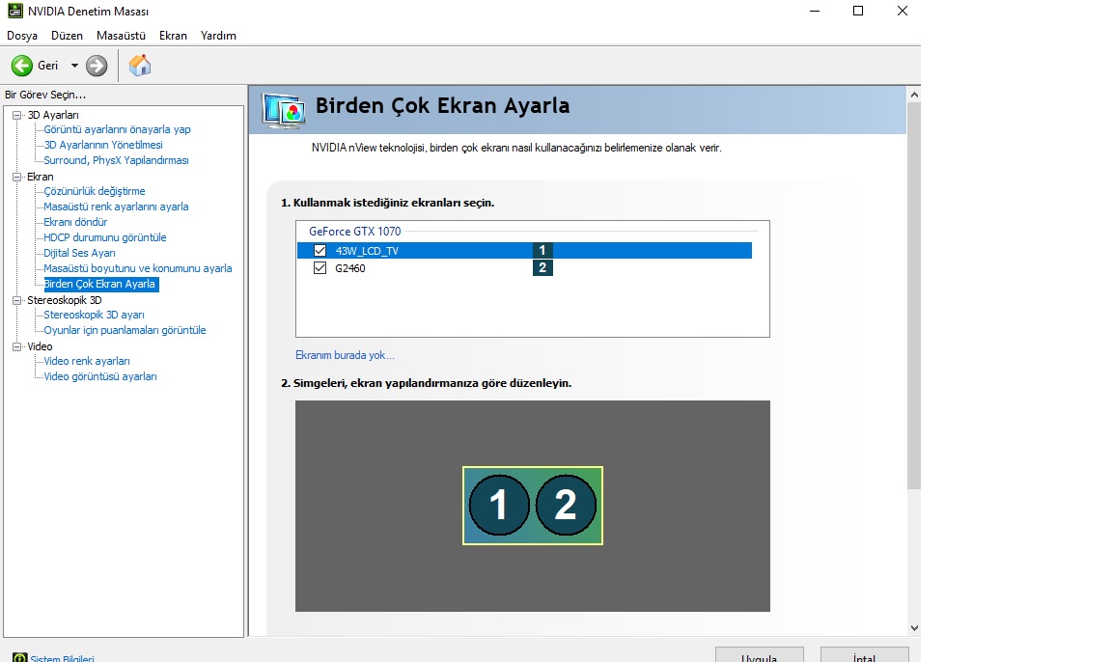The image size is (1112, 662).
Task: Click the vertical scrollbar up arrow
Action: point(913,95)
